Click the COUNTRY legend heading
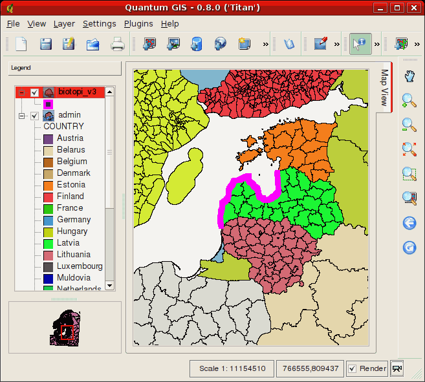This screenshot has width=425, height=382. pyautogui.click(x=63, y=126)
